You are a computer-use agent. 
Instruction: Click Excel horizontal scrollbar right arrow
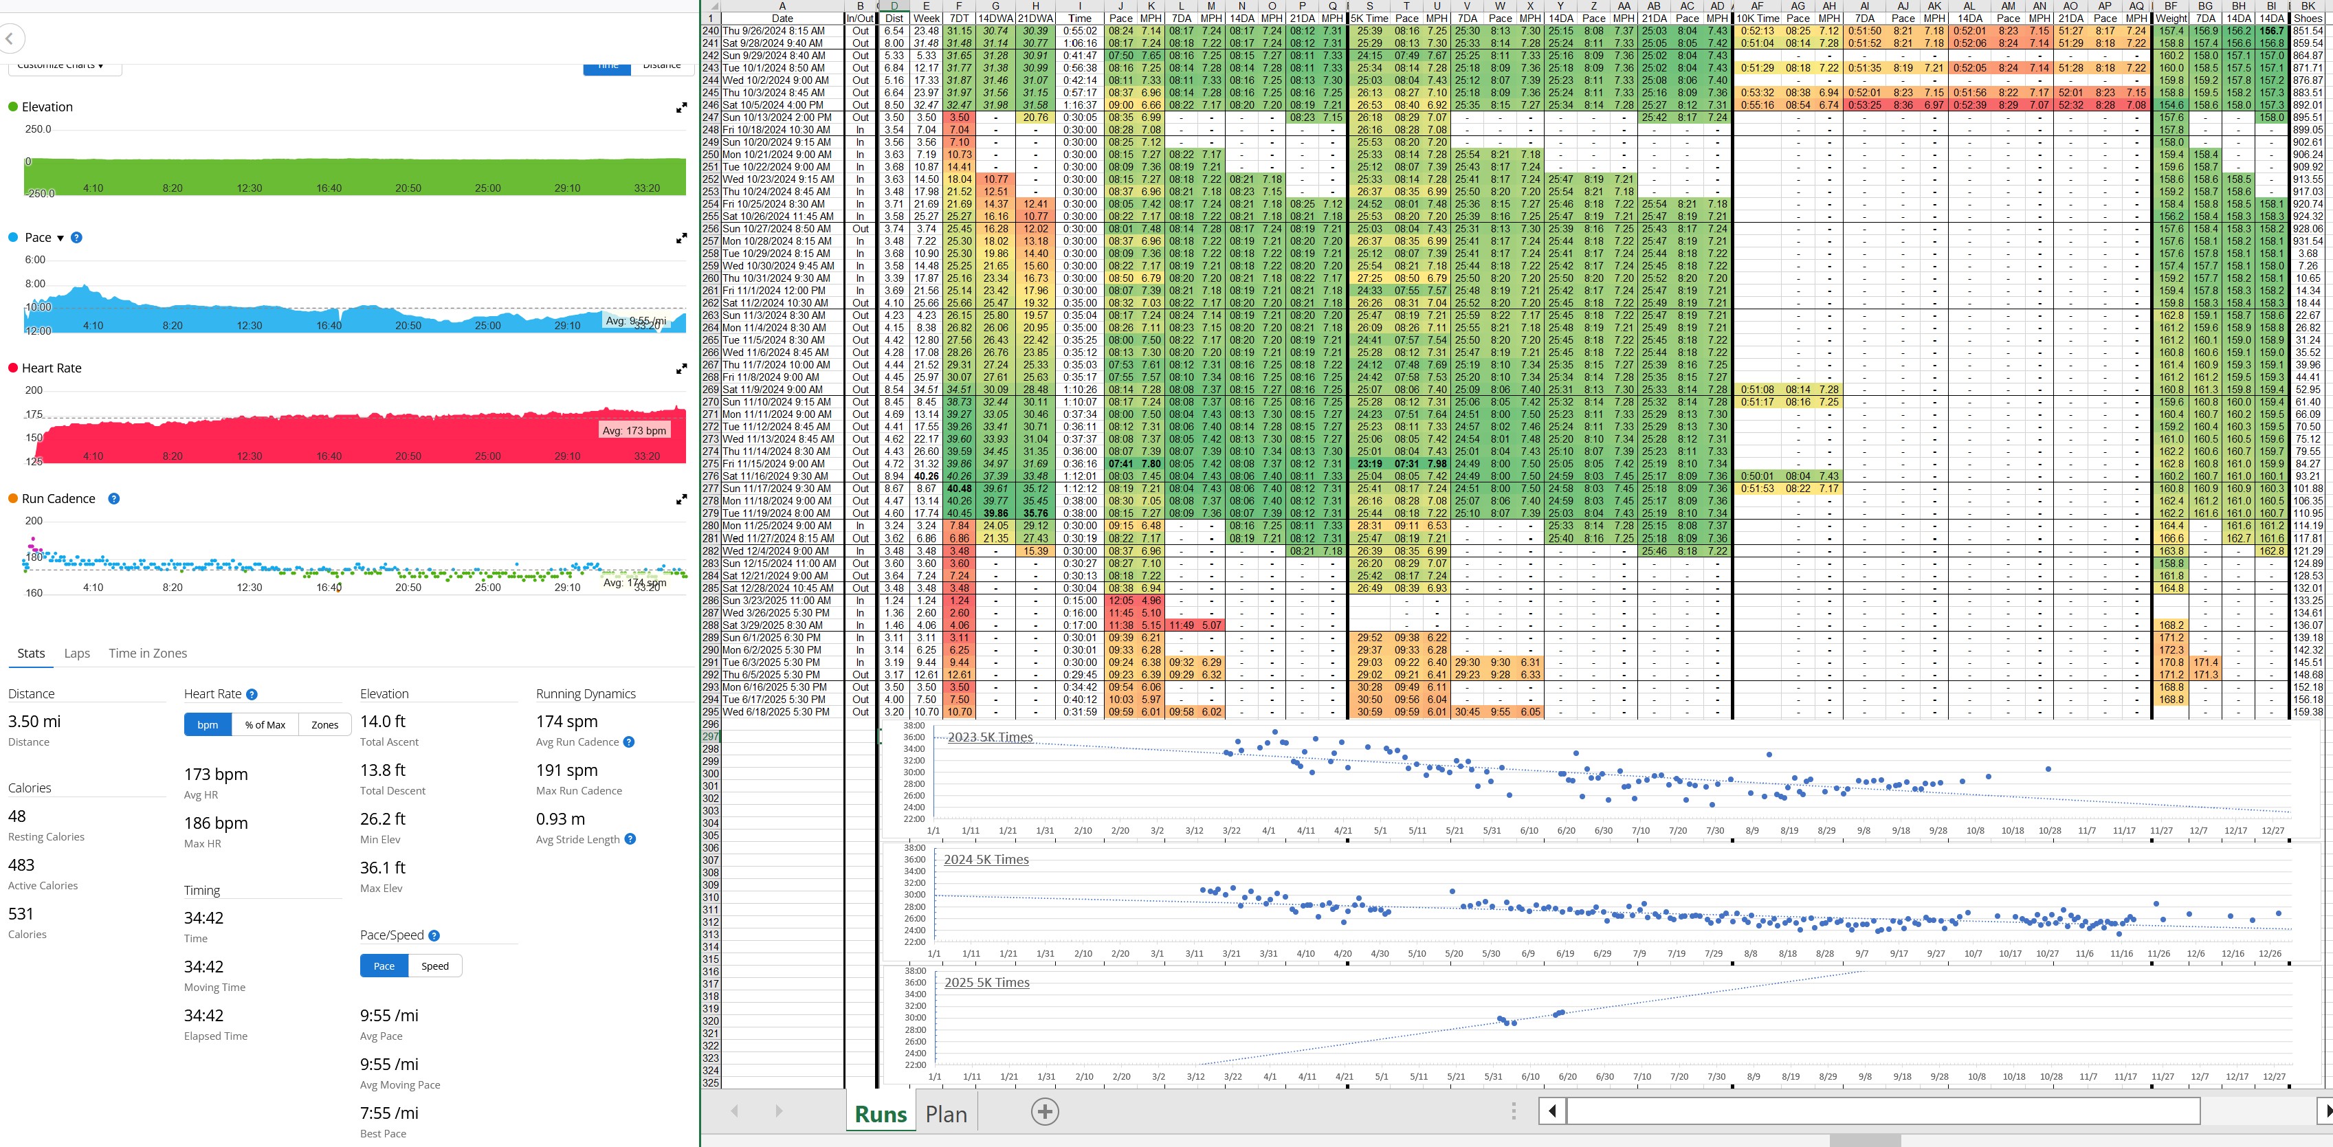click(x=2325, y=1111)
